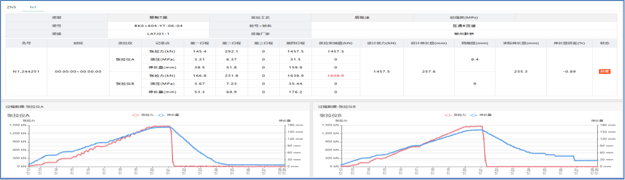This screenshot has height=180, width=625.
Task: Select the N1 tab
Action: point(33,7)
